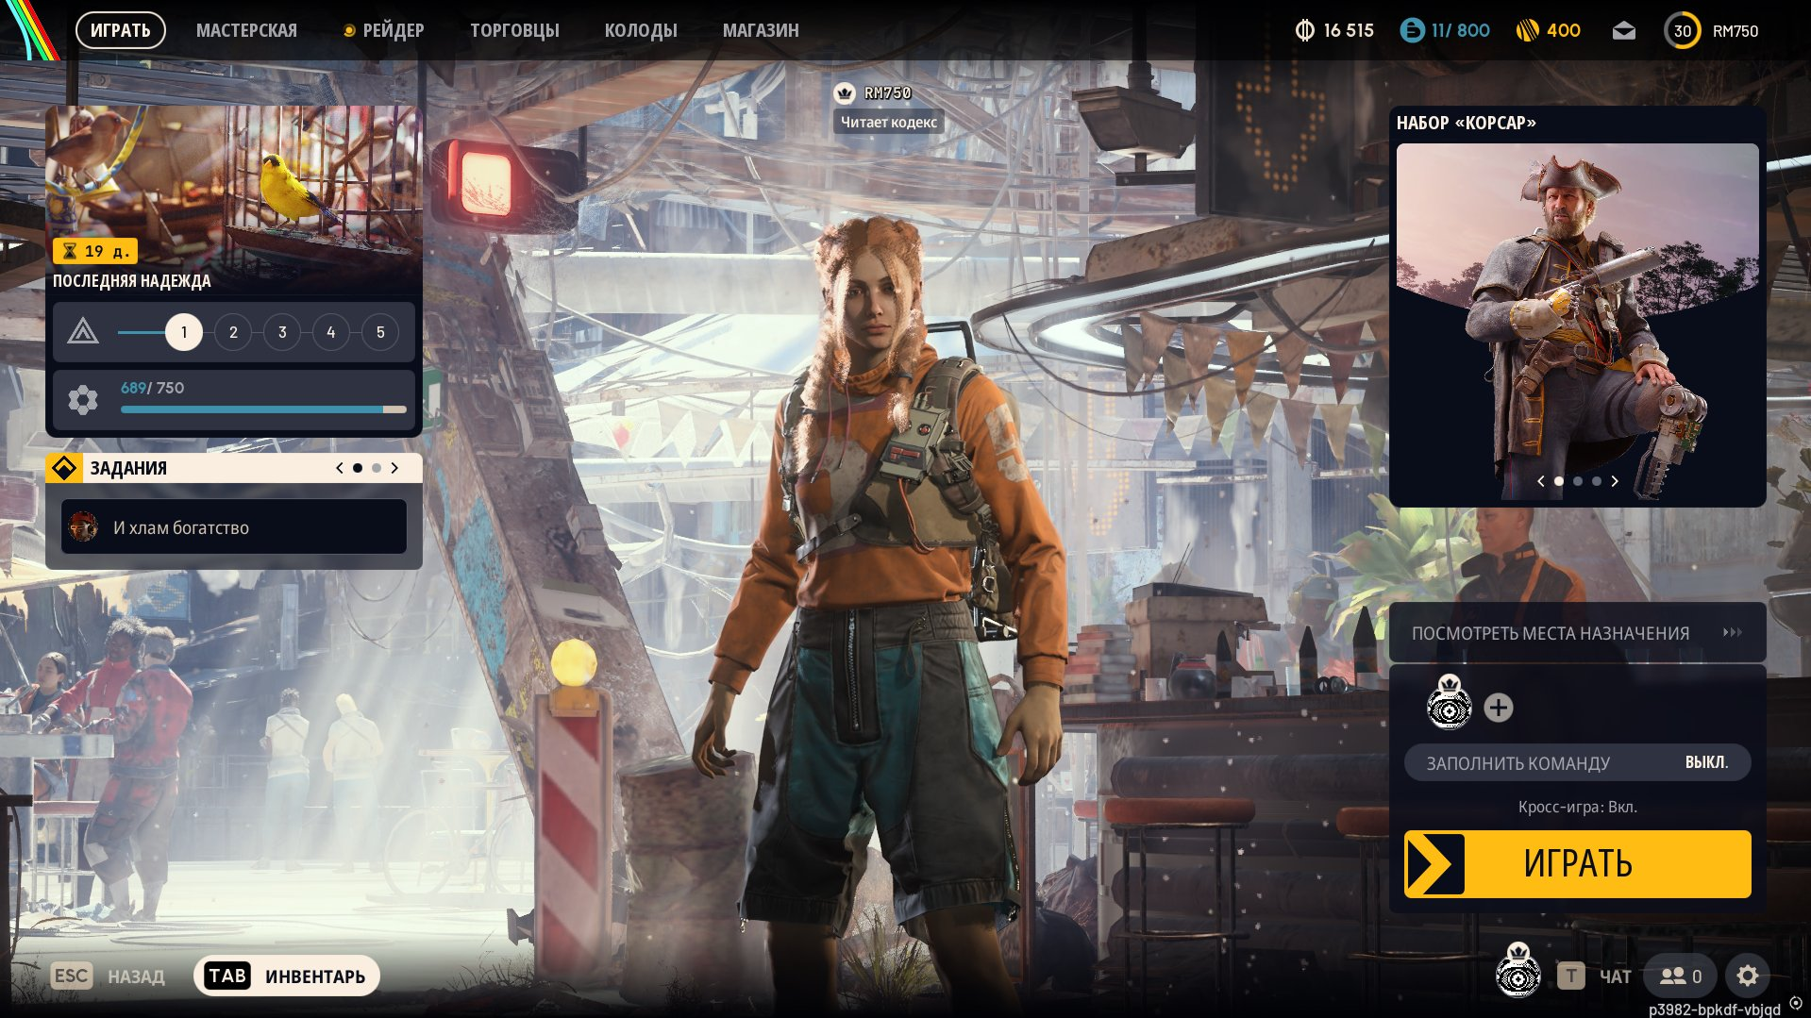Image resolution: width=1811 pixels, height=1018 pixels.
Task: Open the ИГРАТЬ tab in top navigation
Action: point(120,30)
